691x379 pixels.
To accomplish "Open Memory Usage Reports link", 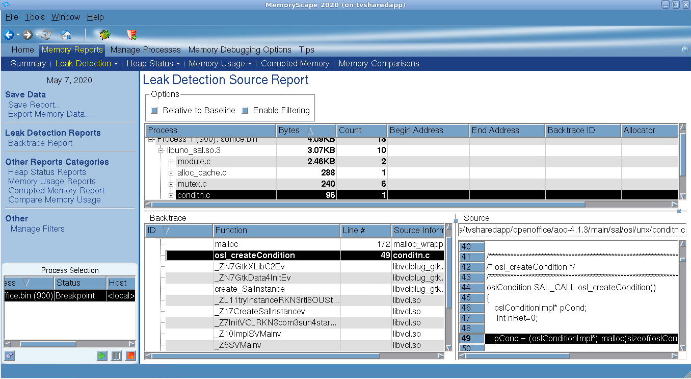I will pyautogui.click(x=52, y=182).
